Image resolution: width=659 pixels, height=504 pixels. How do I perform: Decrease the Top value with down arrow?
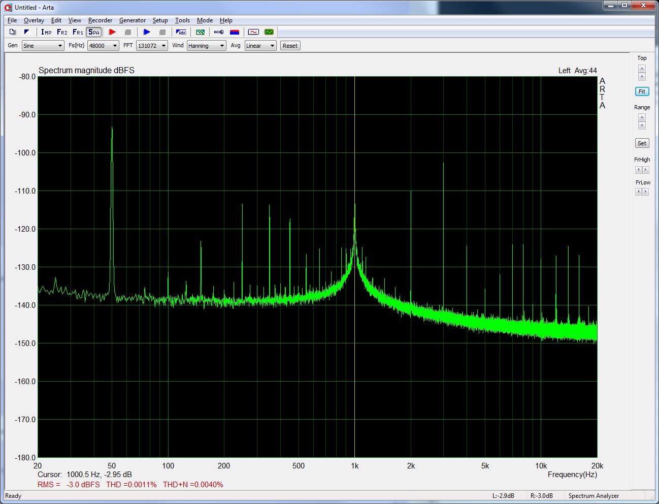tap(642, 77)
